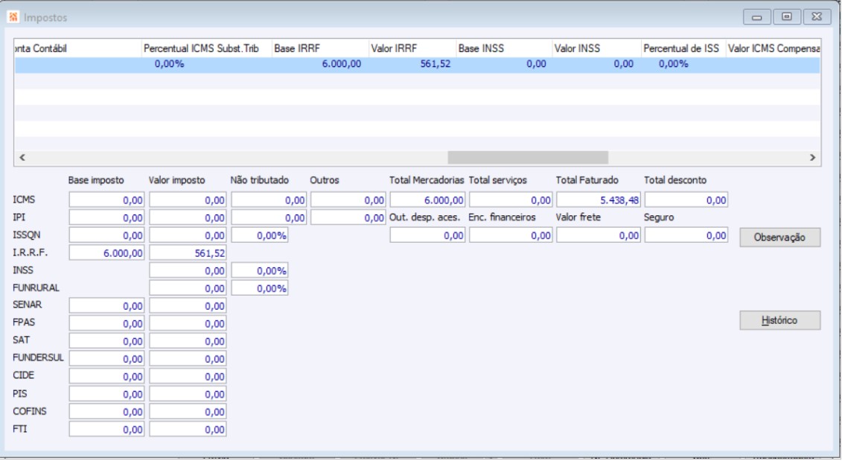Screen dimensions: 842x461
Task: Select the ISSQN percentage field
Action: click(260, 235)
